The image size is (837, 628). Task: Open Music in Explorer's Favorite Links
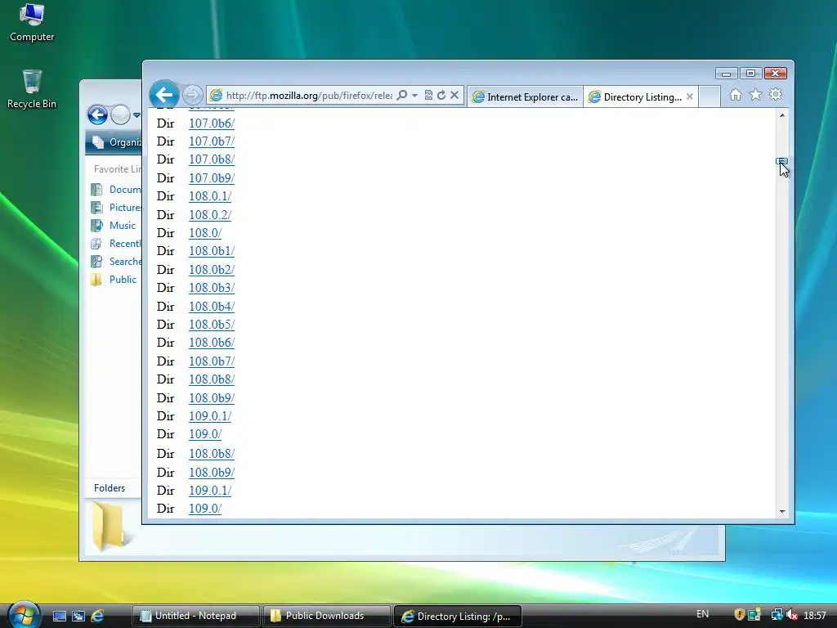(x=113, y=226)
